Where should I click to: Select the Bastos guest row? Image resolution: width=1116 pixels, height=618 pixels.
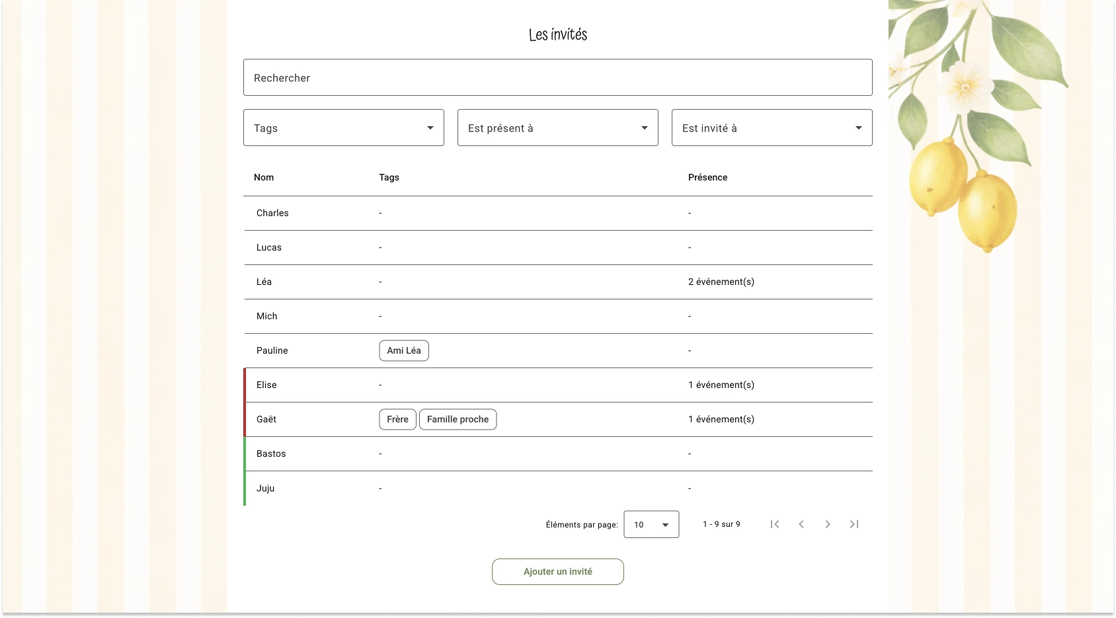coord(271,453)
